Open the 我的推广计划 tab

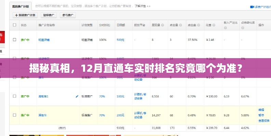point(21,6)
